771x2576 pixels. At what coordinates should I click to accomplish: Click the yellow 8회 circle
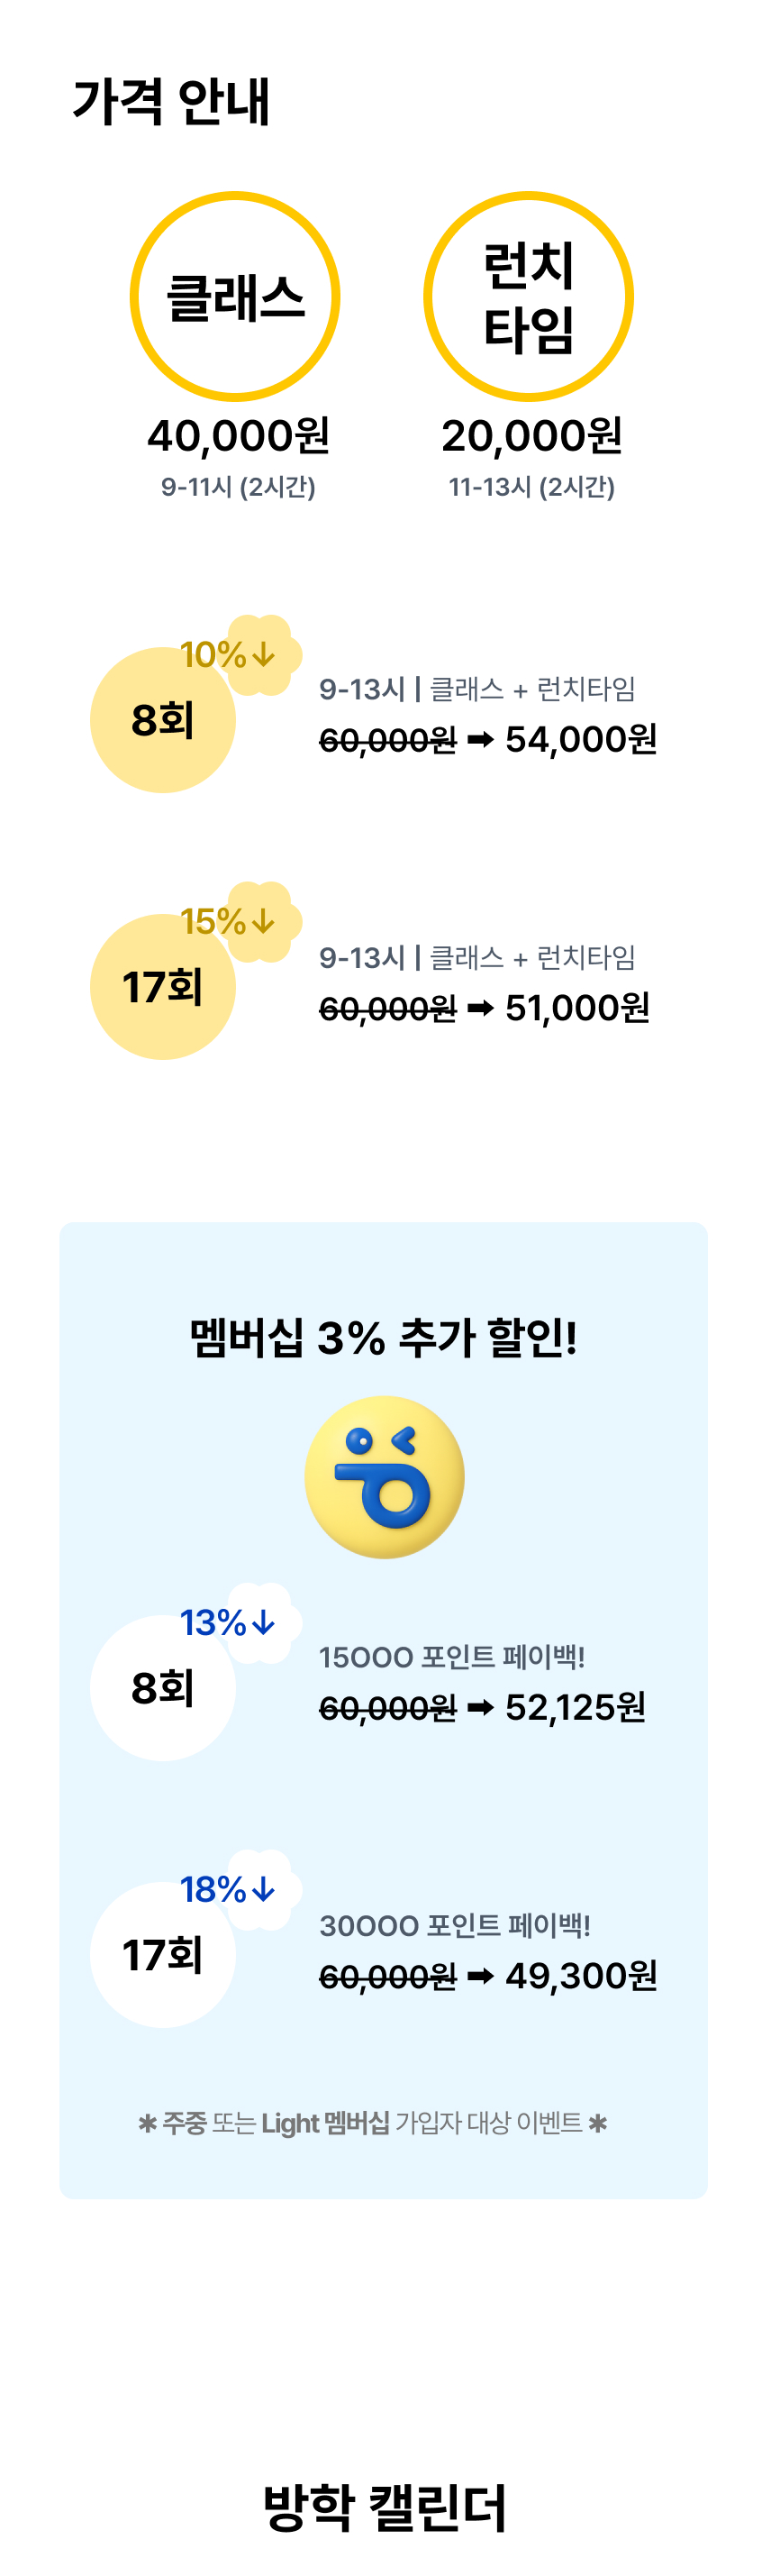(x=163, y=720)
